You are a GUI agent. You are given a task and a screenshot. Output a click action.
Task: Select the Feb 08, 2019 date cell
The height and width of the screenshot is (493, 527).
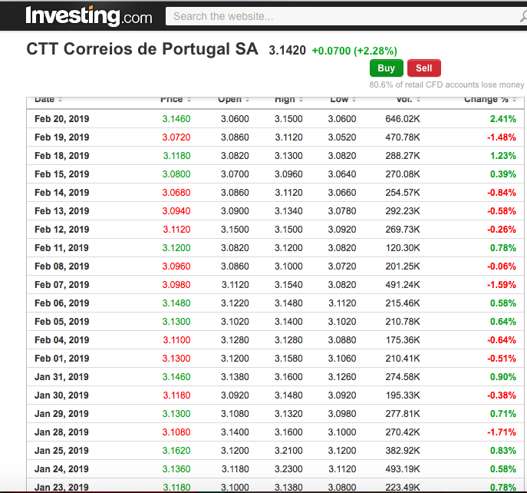click(62, 266)
